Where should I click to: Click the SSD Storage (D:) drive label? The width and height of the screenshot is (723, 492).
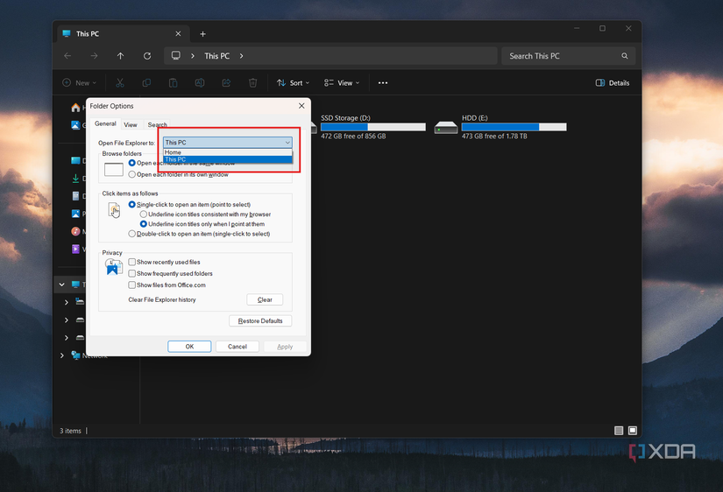tap(345, 118)
